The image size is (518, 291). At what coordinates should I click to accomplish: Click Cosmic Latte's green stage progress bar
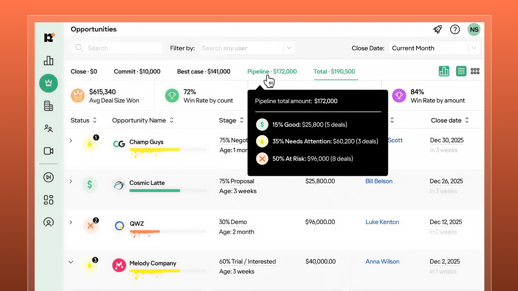click(155, 190)
